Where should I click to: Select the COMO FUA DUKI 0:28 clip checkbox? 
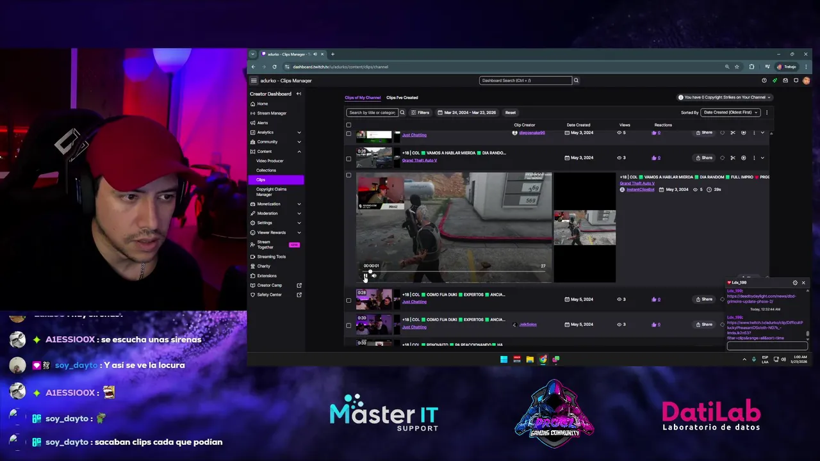[x=348, y=300]
